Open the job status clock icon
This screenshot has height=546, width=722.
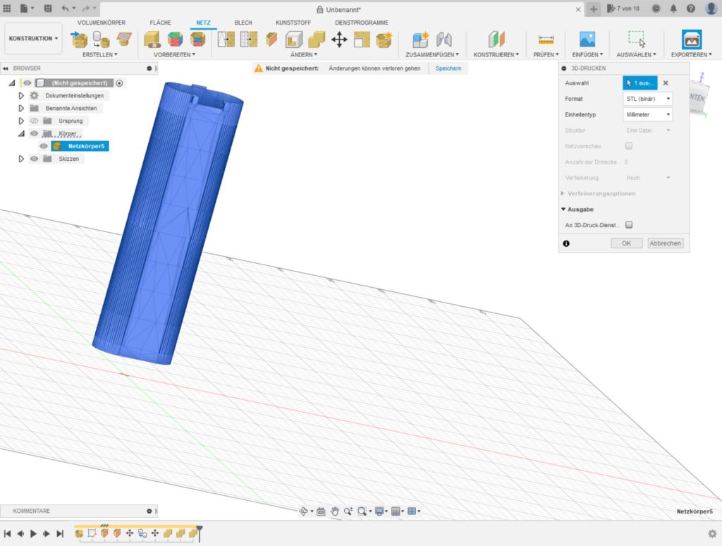click(x=656, y=8)
